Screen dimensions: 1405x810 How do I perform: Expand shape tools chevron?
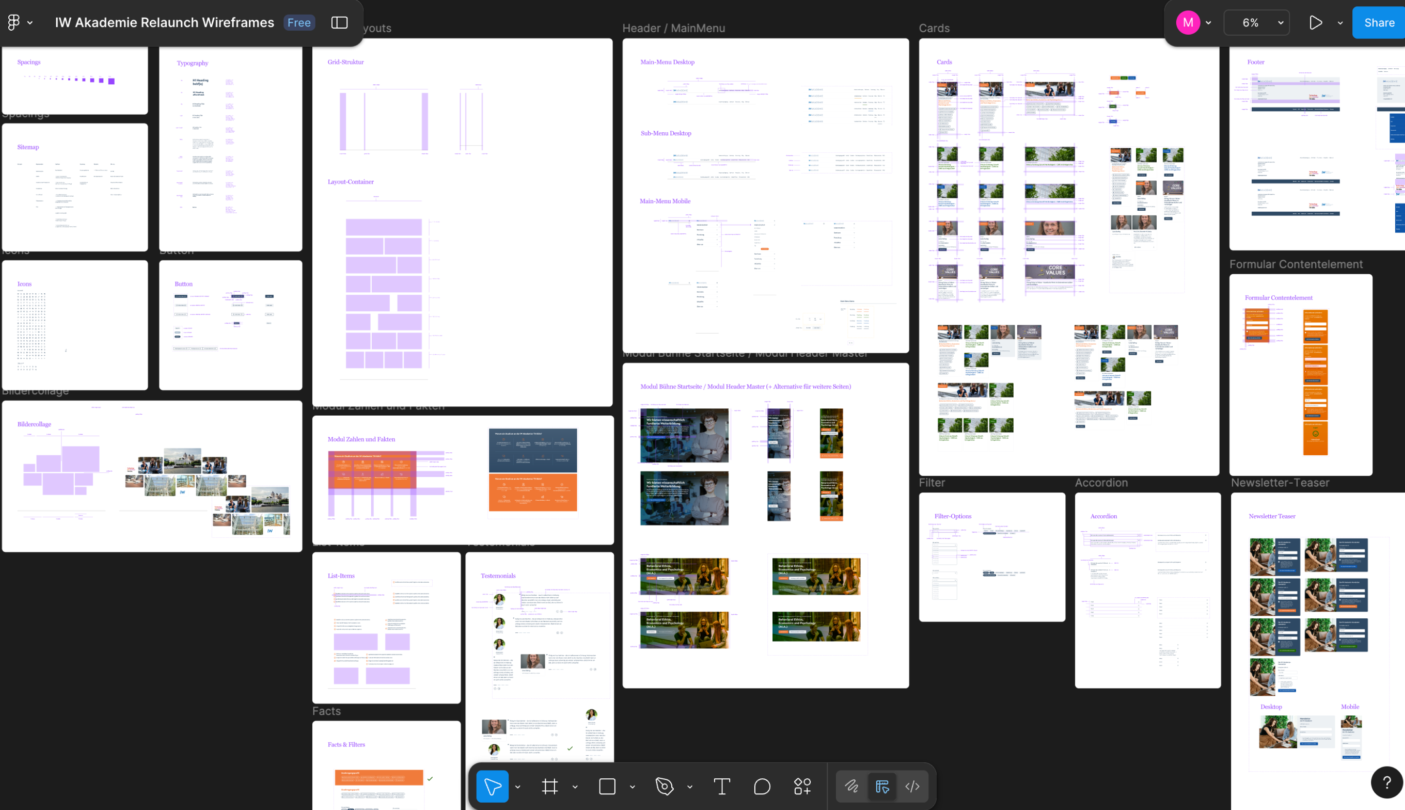coord(632,787)
